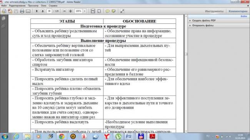
Task: Toggle the fit one full page icon
Action: [99, 11]
